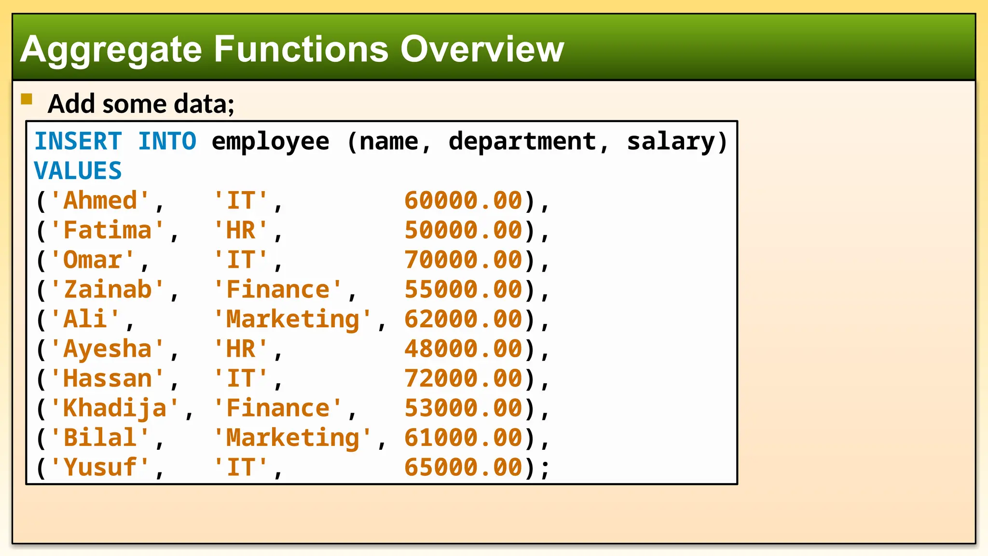The height and width of the screenshot is (556, 988).
Task: Click the salary value 53000.00
Action: click(x=464, y=408)
